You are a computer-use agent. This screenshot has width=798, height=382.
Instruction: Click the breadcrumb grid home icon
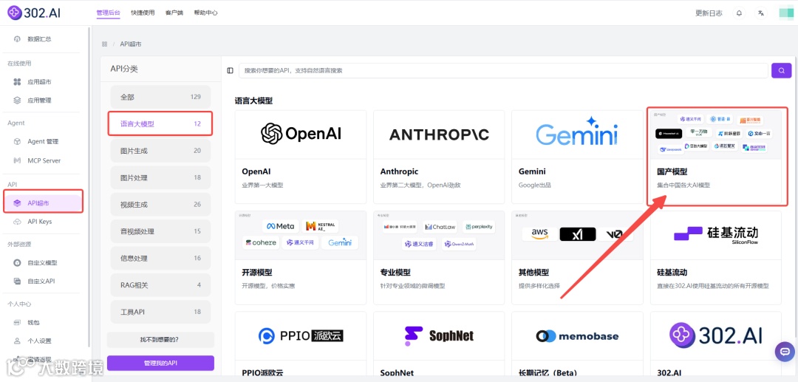pos(104,44)
